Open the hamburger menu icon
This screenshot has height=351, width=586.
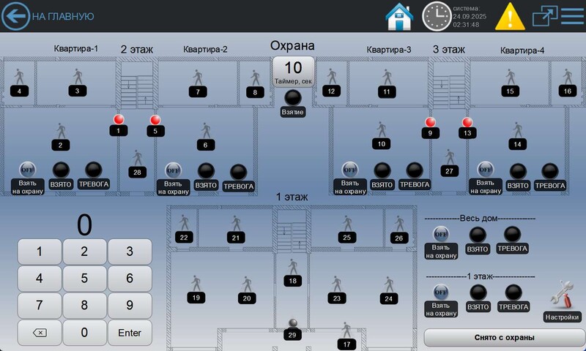click(572, 16)
